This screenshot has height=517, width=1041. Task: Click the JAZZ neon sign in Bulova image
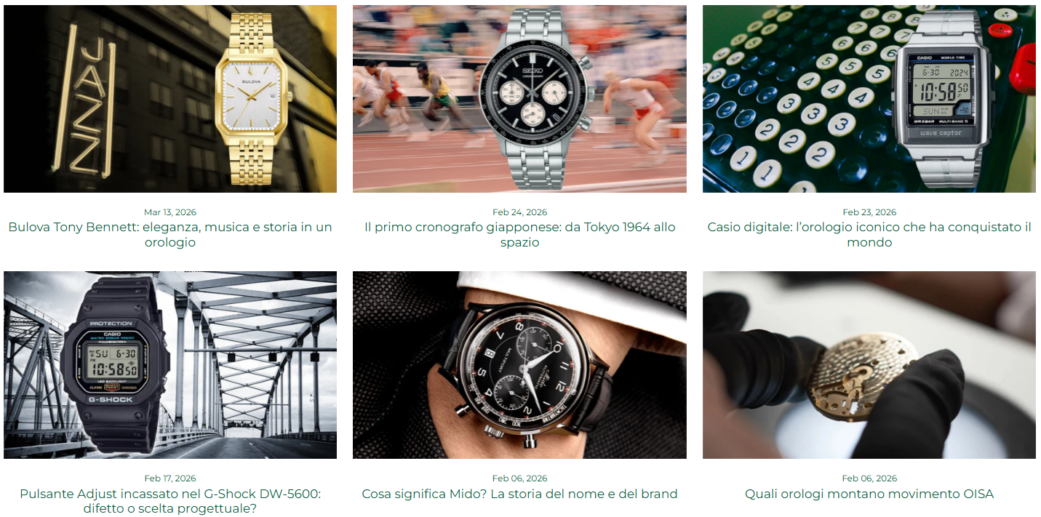point(88,100)
